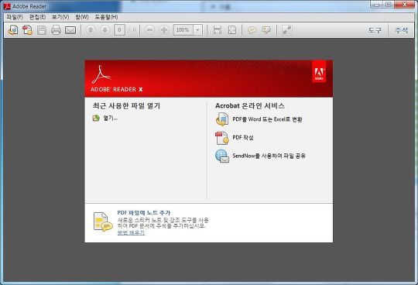Click SendNow를 사용하여 파일 공유 link
Image resolution: width=418 pixels, height=285 pixels.
[x=269, y=156]
